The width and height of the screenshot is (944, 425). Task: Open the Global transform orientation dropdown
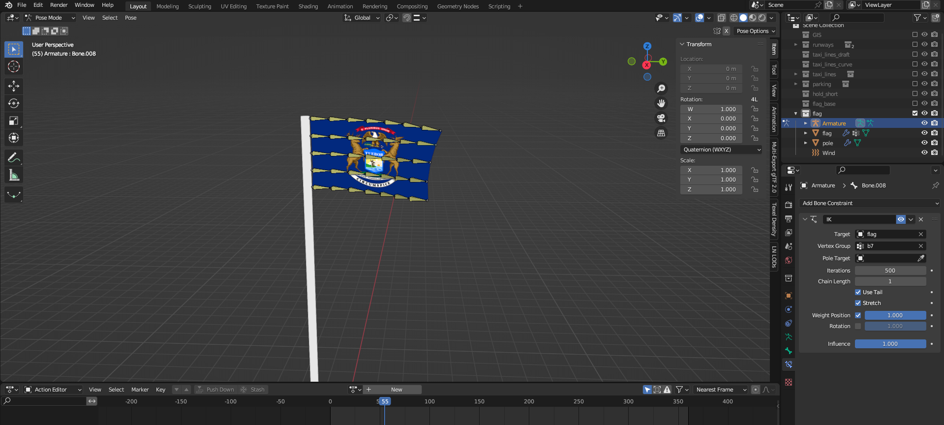[x=362, y=18]
